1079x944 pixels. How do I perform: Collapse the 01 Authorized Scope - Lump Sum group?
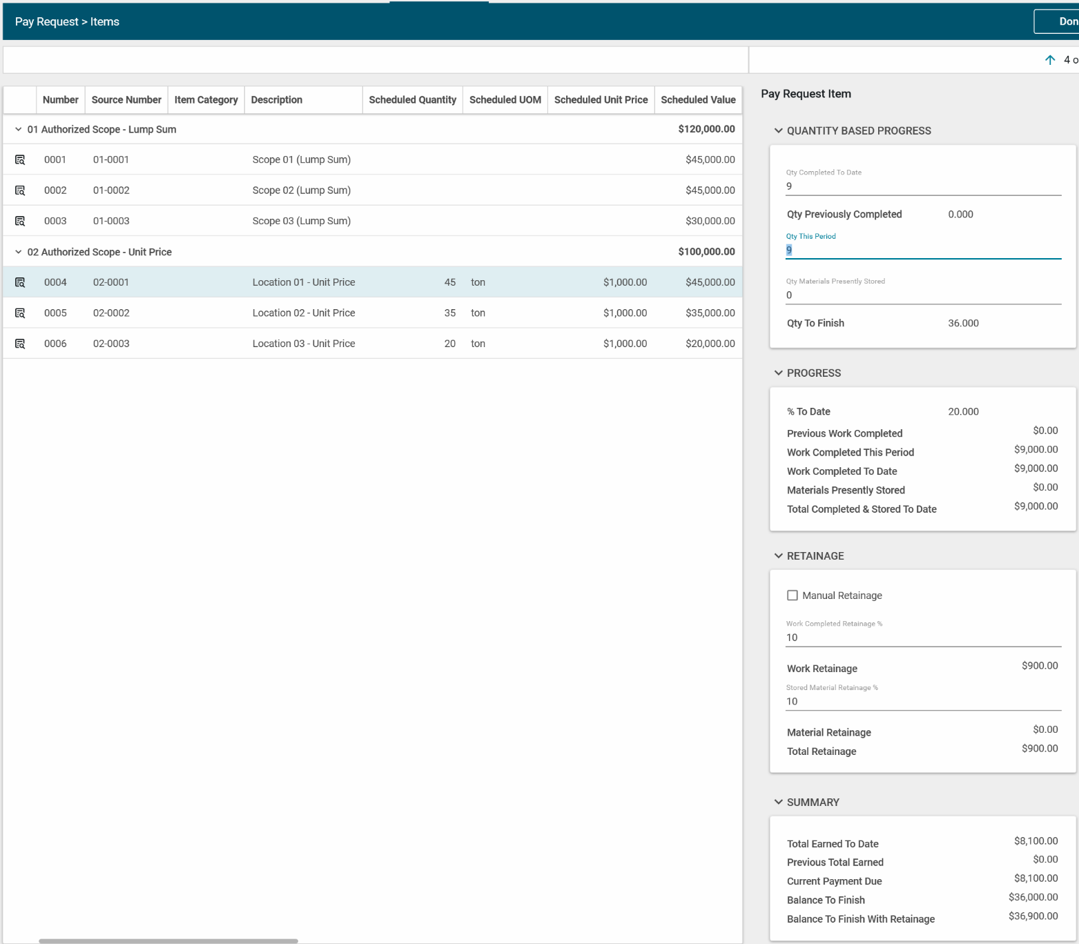[19, 130]
